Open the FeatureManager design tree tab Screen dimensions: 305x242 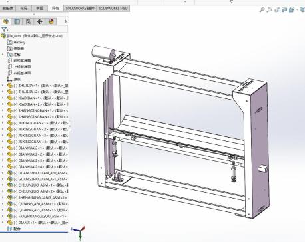[x=6, y=21]
